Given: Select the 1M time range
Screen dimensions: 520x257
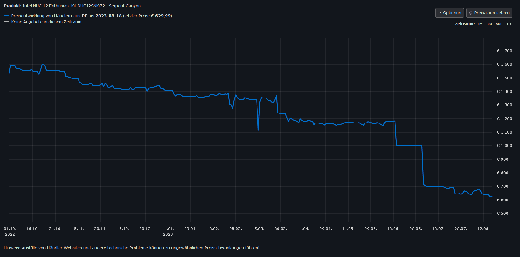Looking at the screenshot, I should coord(480,24).
